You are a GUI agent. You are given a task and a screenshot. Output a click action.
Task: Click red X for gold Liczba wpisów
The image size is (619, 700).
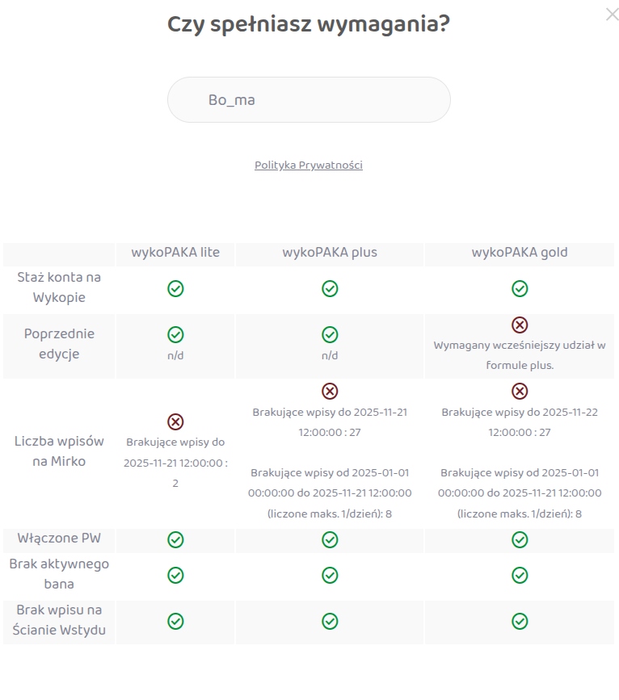(520, 392)
